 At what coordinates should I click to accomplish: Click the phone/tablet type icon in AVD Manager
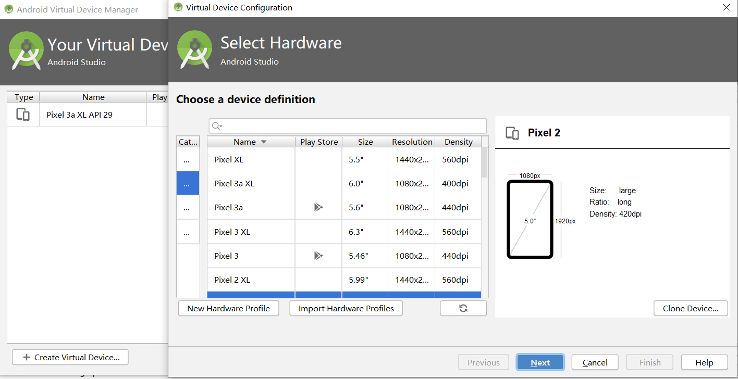pyautogui.click(x=23, y=115)
